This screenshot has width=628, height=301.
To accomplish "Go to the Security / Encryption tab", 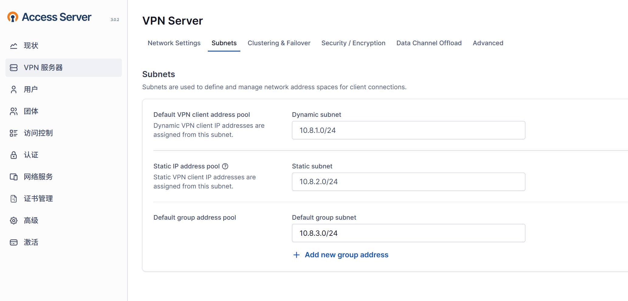I will (x=353, y=43).
